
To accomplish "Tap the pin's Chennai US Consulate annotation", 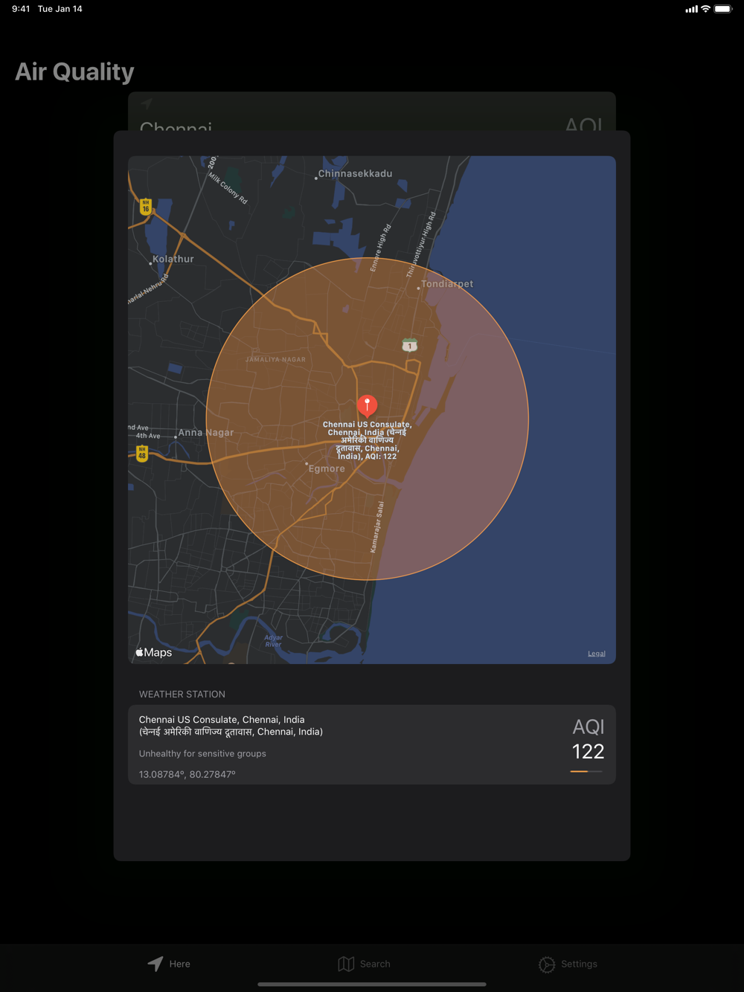I will [x=367, y=440].
